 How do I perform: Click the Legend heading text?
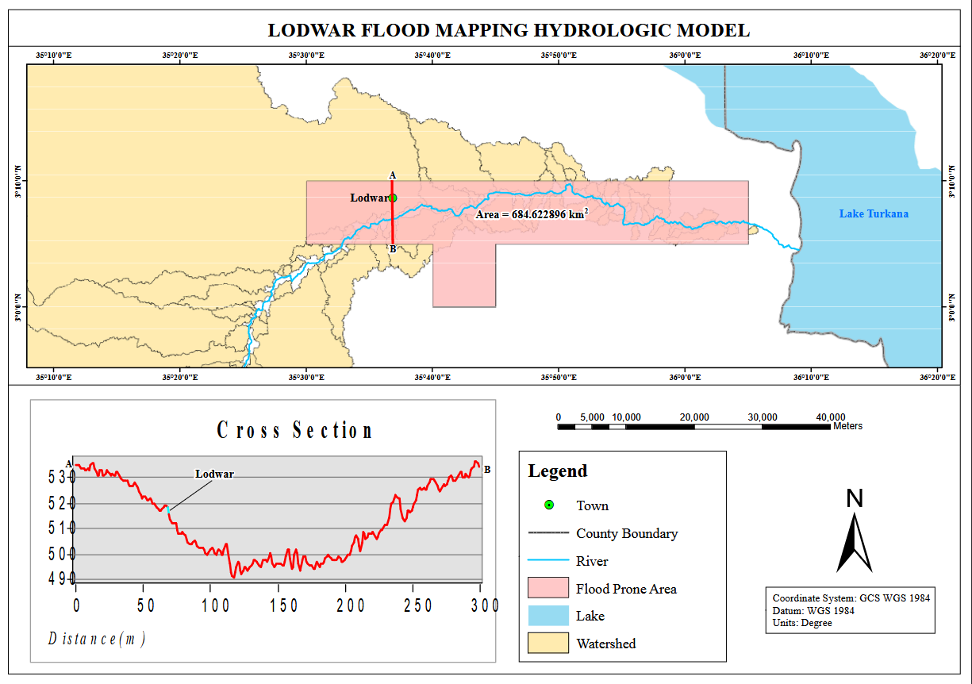click(558, 471)
